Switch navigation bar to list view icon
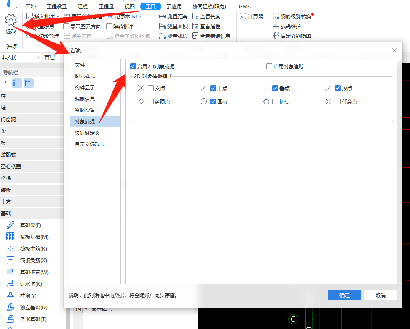The width and height of the screenshot is (410, 329). [17, 83]
